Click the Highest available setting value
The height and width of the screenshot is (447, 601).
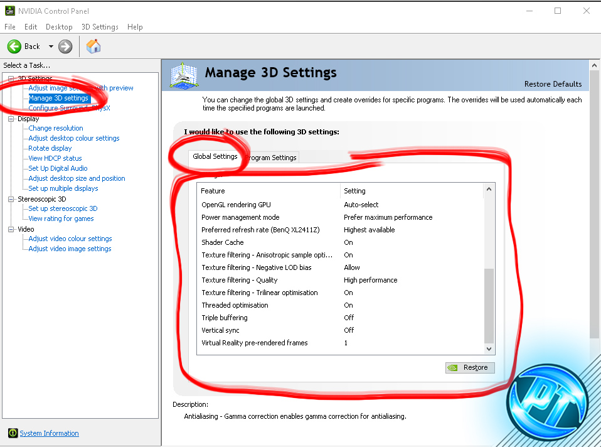click(x=369, y=230)
